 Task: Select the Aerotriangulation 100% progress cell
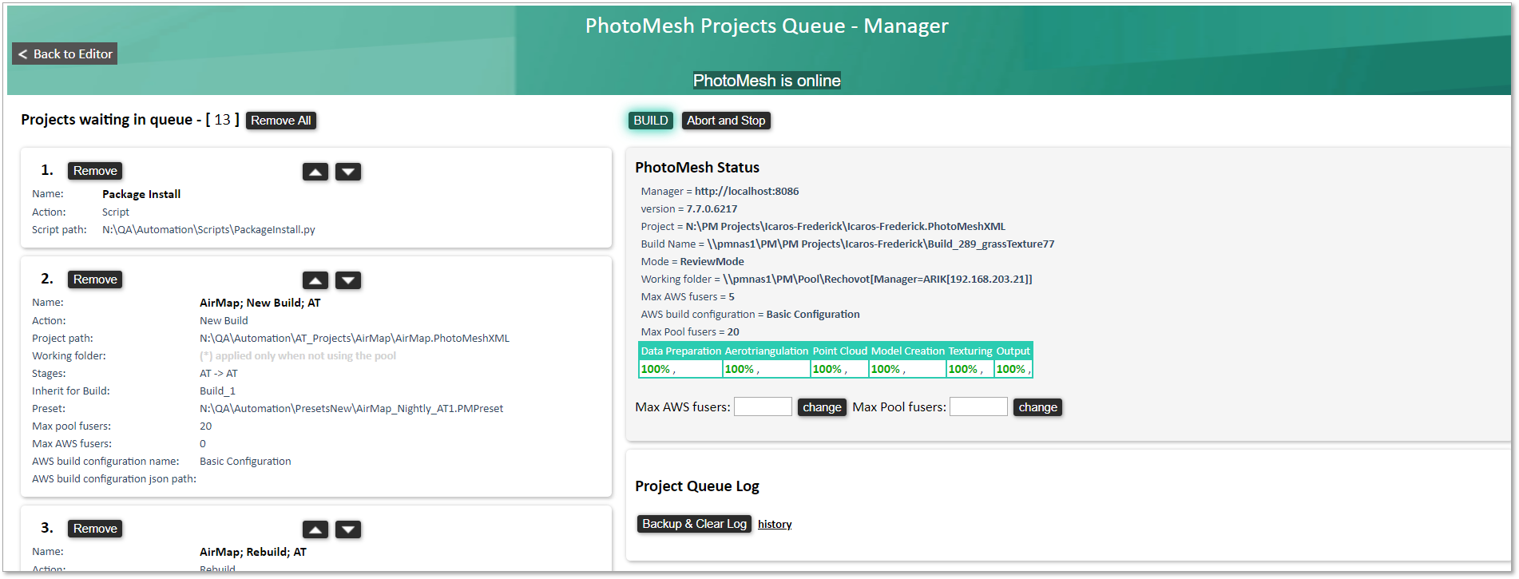[x=767, y=369]
